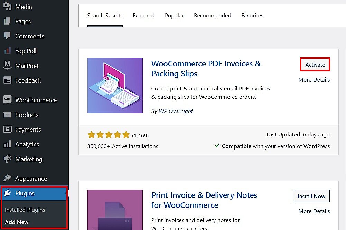This screenshot has width=346, height=230.
Task: Click the Plugins plug icon
Action: 8,194
